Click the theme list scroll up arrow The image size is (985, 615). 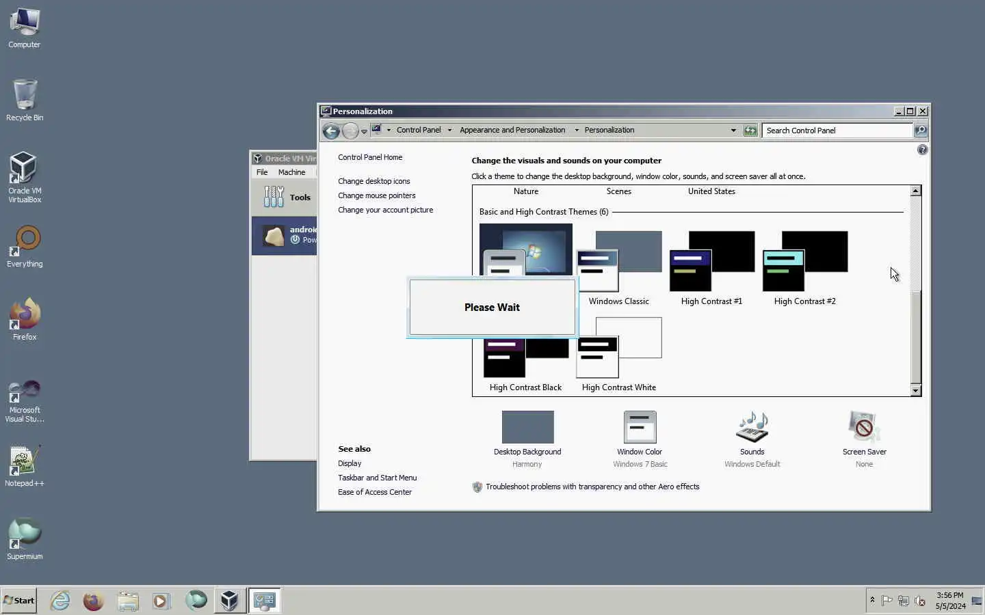point(915,191)
